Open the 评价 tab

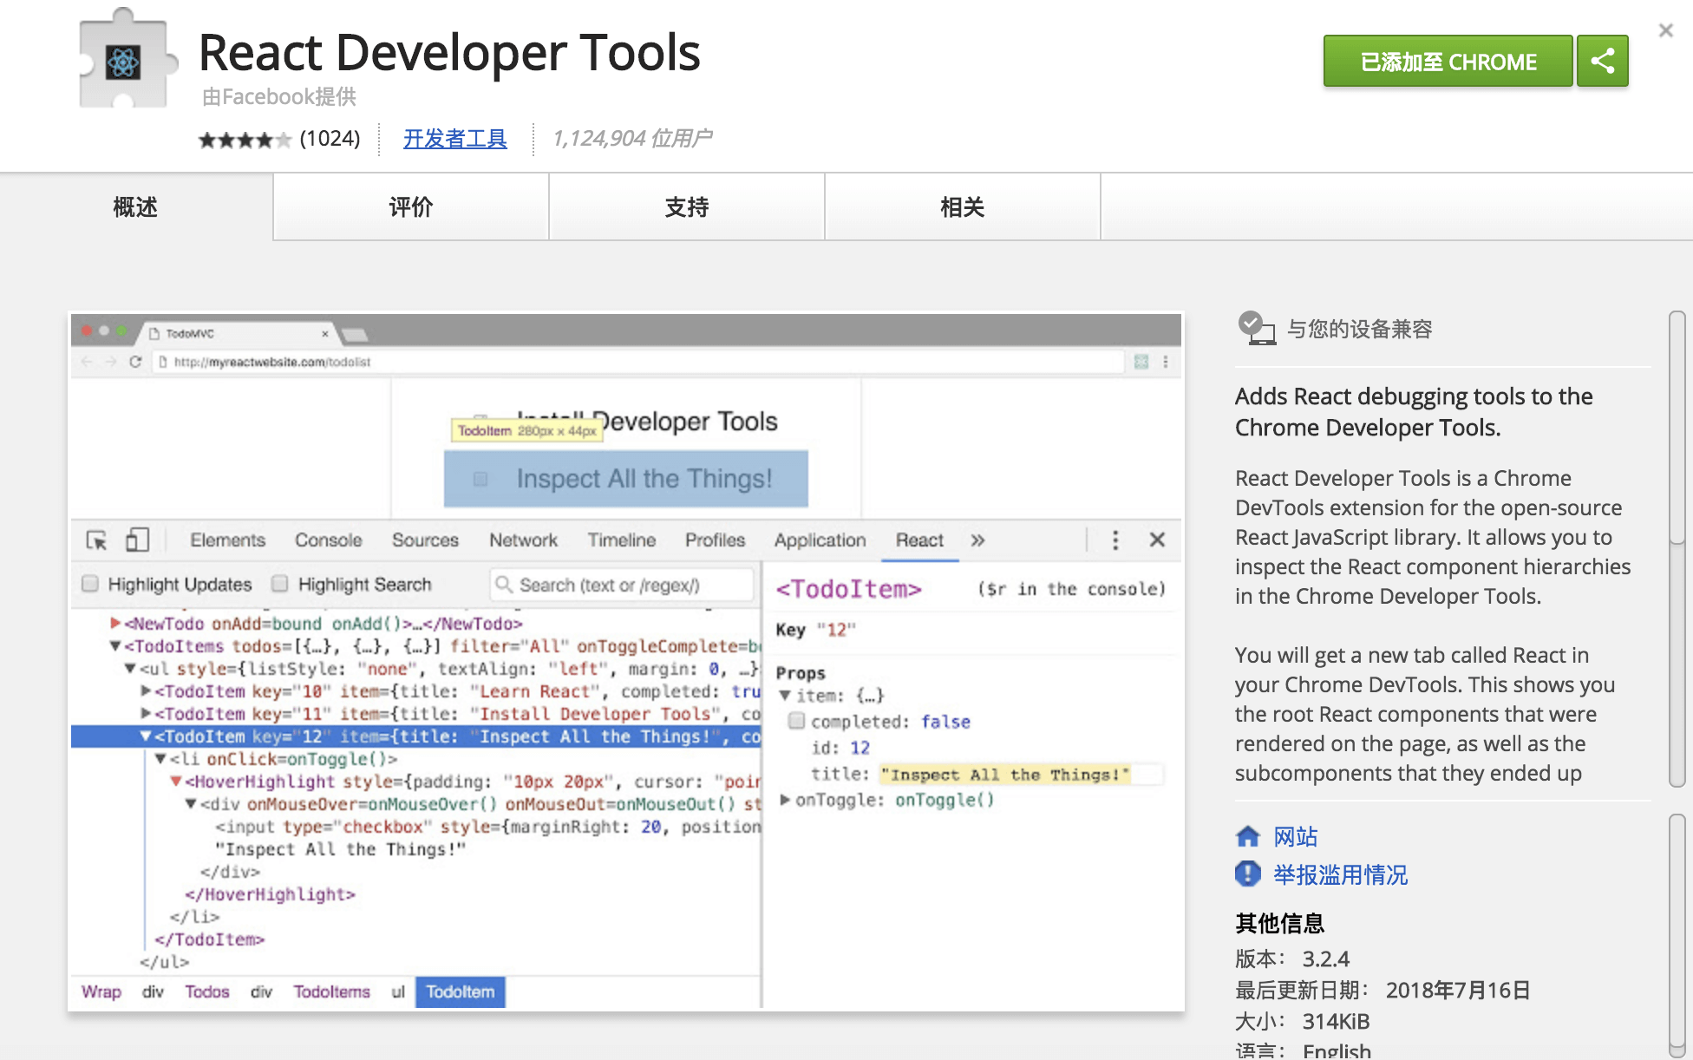tap(410, 207)
